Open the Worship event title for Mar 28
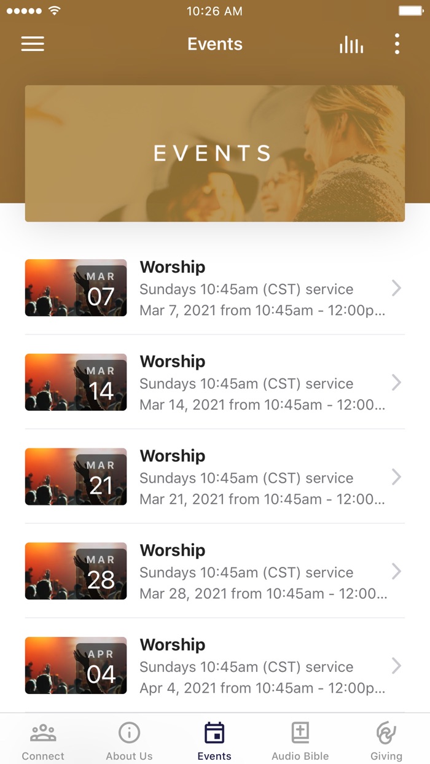The image size is (430, 764). [173, 551]
